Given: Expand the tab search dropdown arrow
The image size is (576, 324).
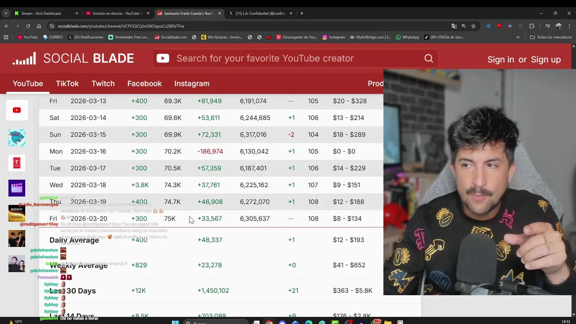Looking at the screenshot, I should tap(5, 13).
